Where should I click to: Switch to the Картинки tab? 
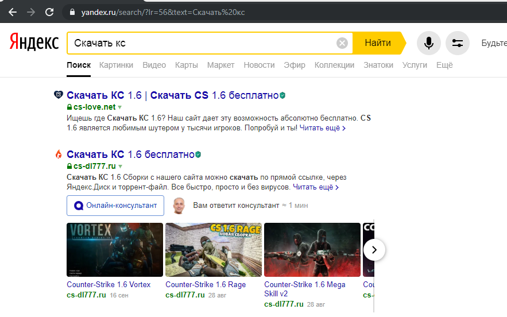pos(116,65)
